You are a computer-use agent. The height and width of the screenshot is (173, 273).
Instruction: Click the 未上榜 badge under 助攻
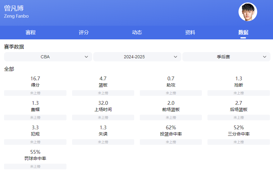pos(171,93)
